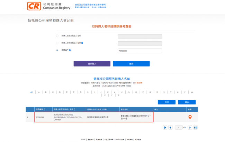Click info icon beside licence number option
The width and height of the screenshot is (225, 142).
pyautogui.click(x=70, y=50)
